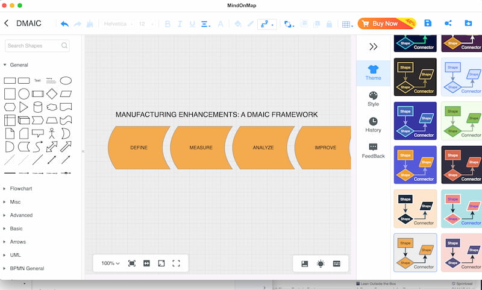Go back using the arrow beside DMAIC
This screenshot has width=482, height=290.
click(7, 24)
